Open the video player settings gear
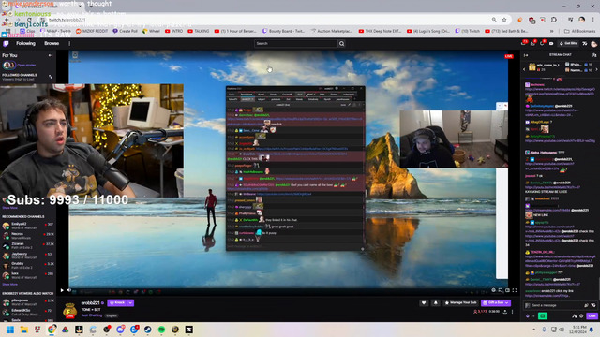 click(494, 290)
